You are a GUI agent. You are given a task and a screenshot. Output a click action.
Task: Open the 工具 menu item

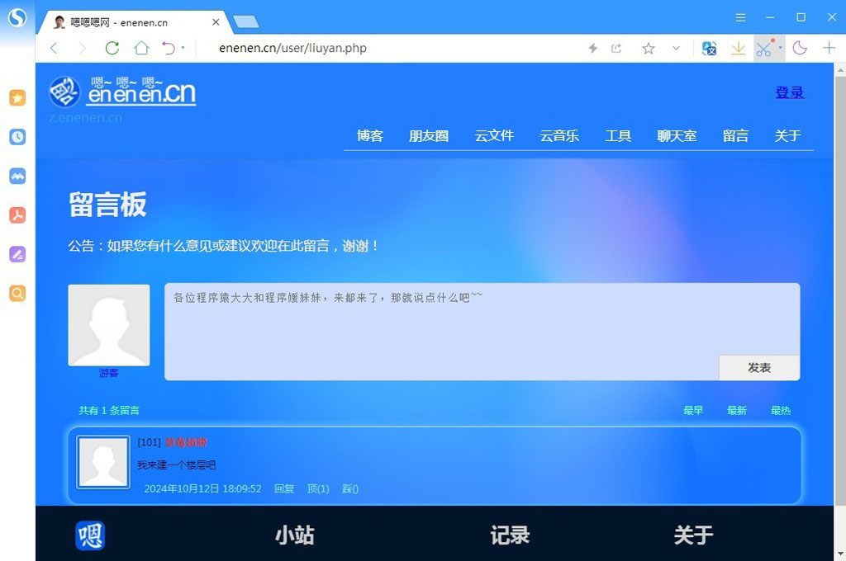point(618,136)
